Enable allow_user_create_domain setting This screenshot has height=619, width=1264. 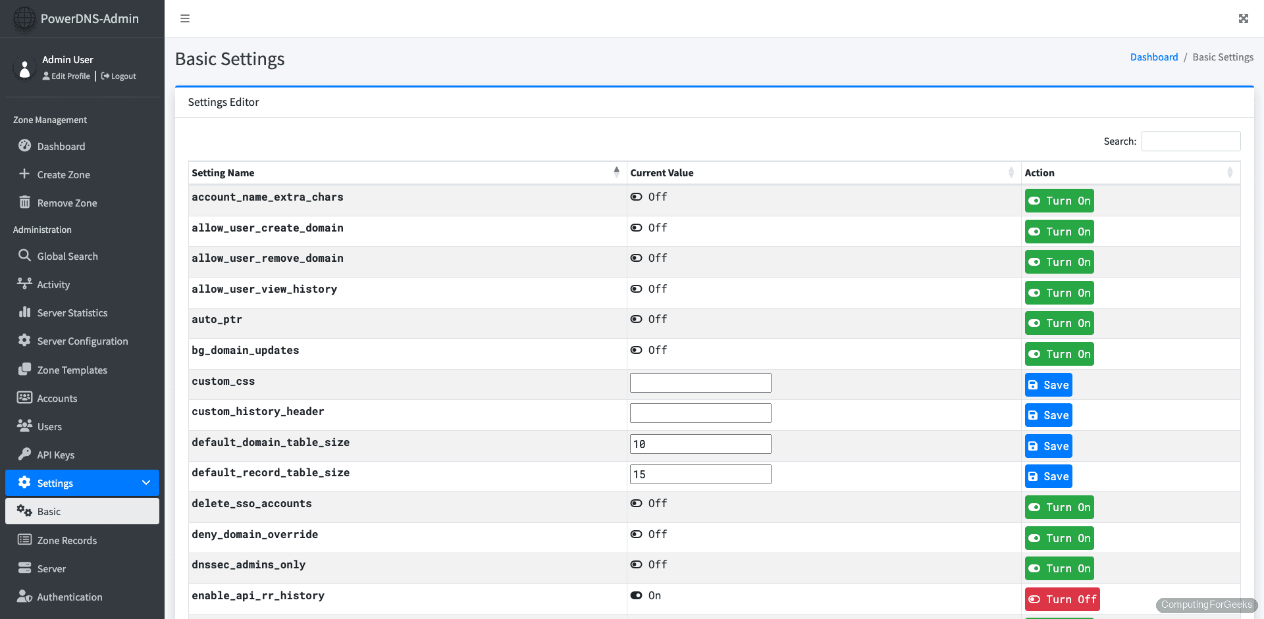tap(1059, 231)
